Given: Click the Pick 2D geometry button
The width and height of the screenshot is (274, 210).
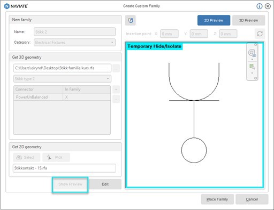Looking at the screenshot, I should click(x=56, y=157).
